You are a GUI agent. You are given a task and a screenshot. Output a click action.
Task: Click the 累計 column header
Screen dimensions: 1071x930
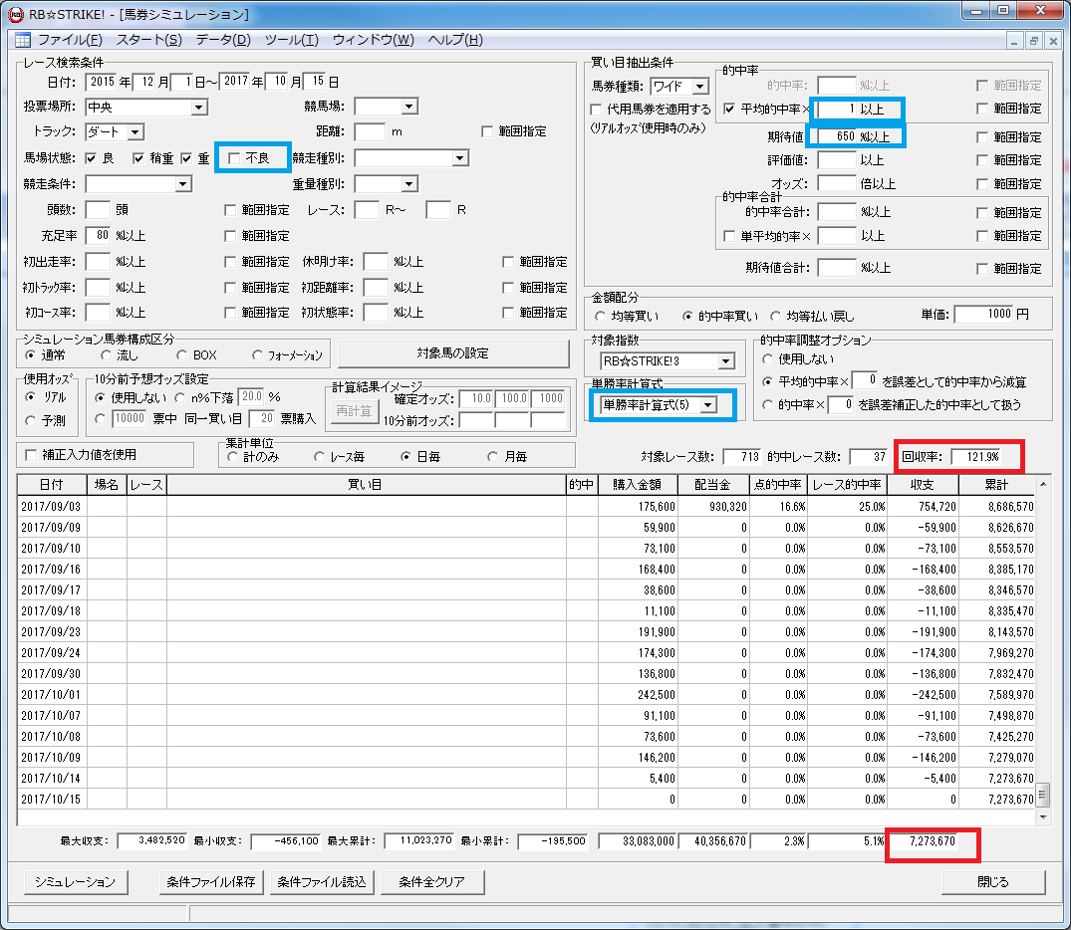click(x=997, y=485)
